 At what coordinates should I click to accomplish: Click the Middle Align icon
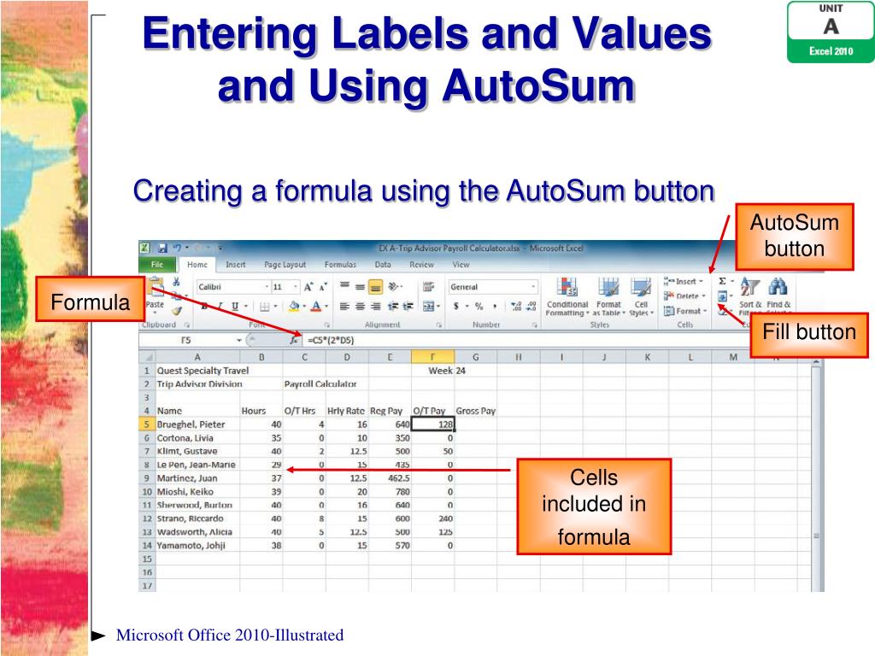(x=360, y=287)
